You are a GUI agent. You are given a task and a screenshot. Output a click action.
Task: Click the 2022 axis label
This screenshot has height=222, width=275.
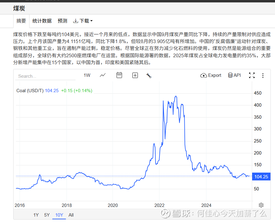tap(159, 205)
